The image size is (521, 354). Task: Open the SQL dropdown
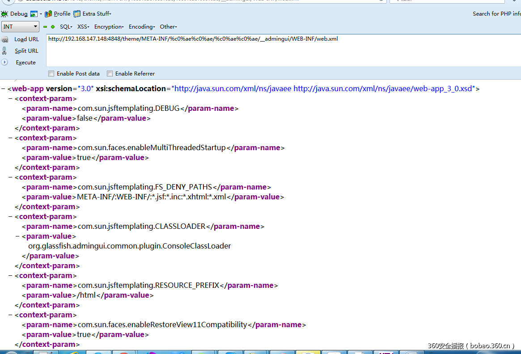click(x=66, y=27)
